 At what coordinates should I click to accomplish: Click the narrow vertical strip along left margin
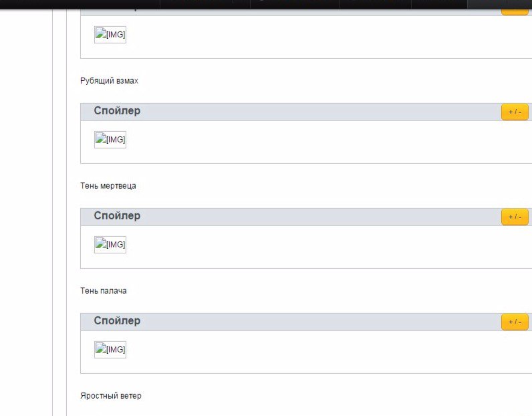tap(59, 212)
